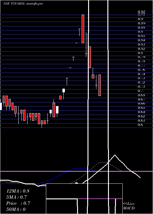This screenshot has height=214, width=153.
Task: Click the 0.62 price axis label
Action: [141, 116]
